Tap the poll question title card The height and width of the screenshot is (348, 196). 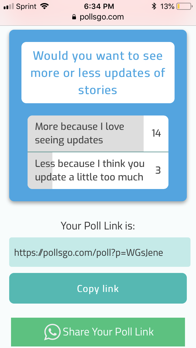coord(98,73)
